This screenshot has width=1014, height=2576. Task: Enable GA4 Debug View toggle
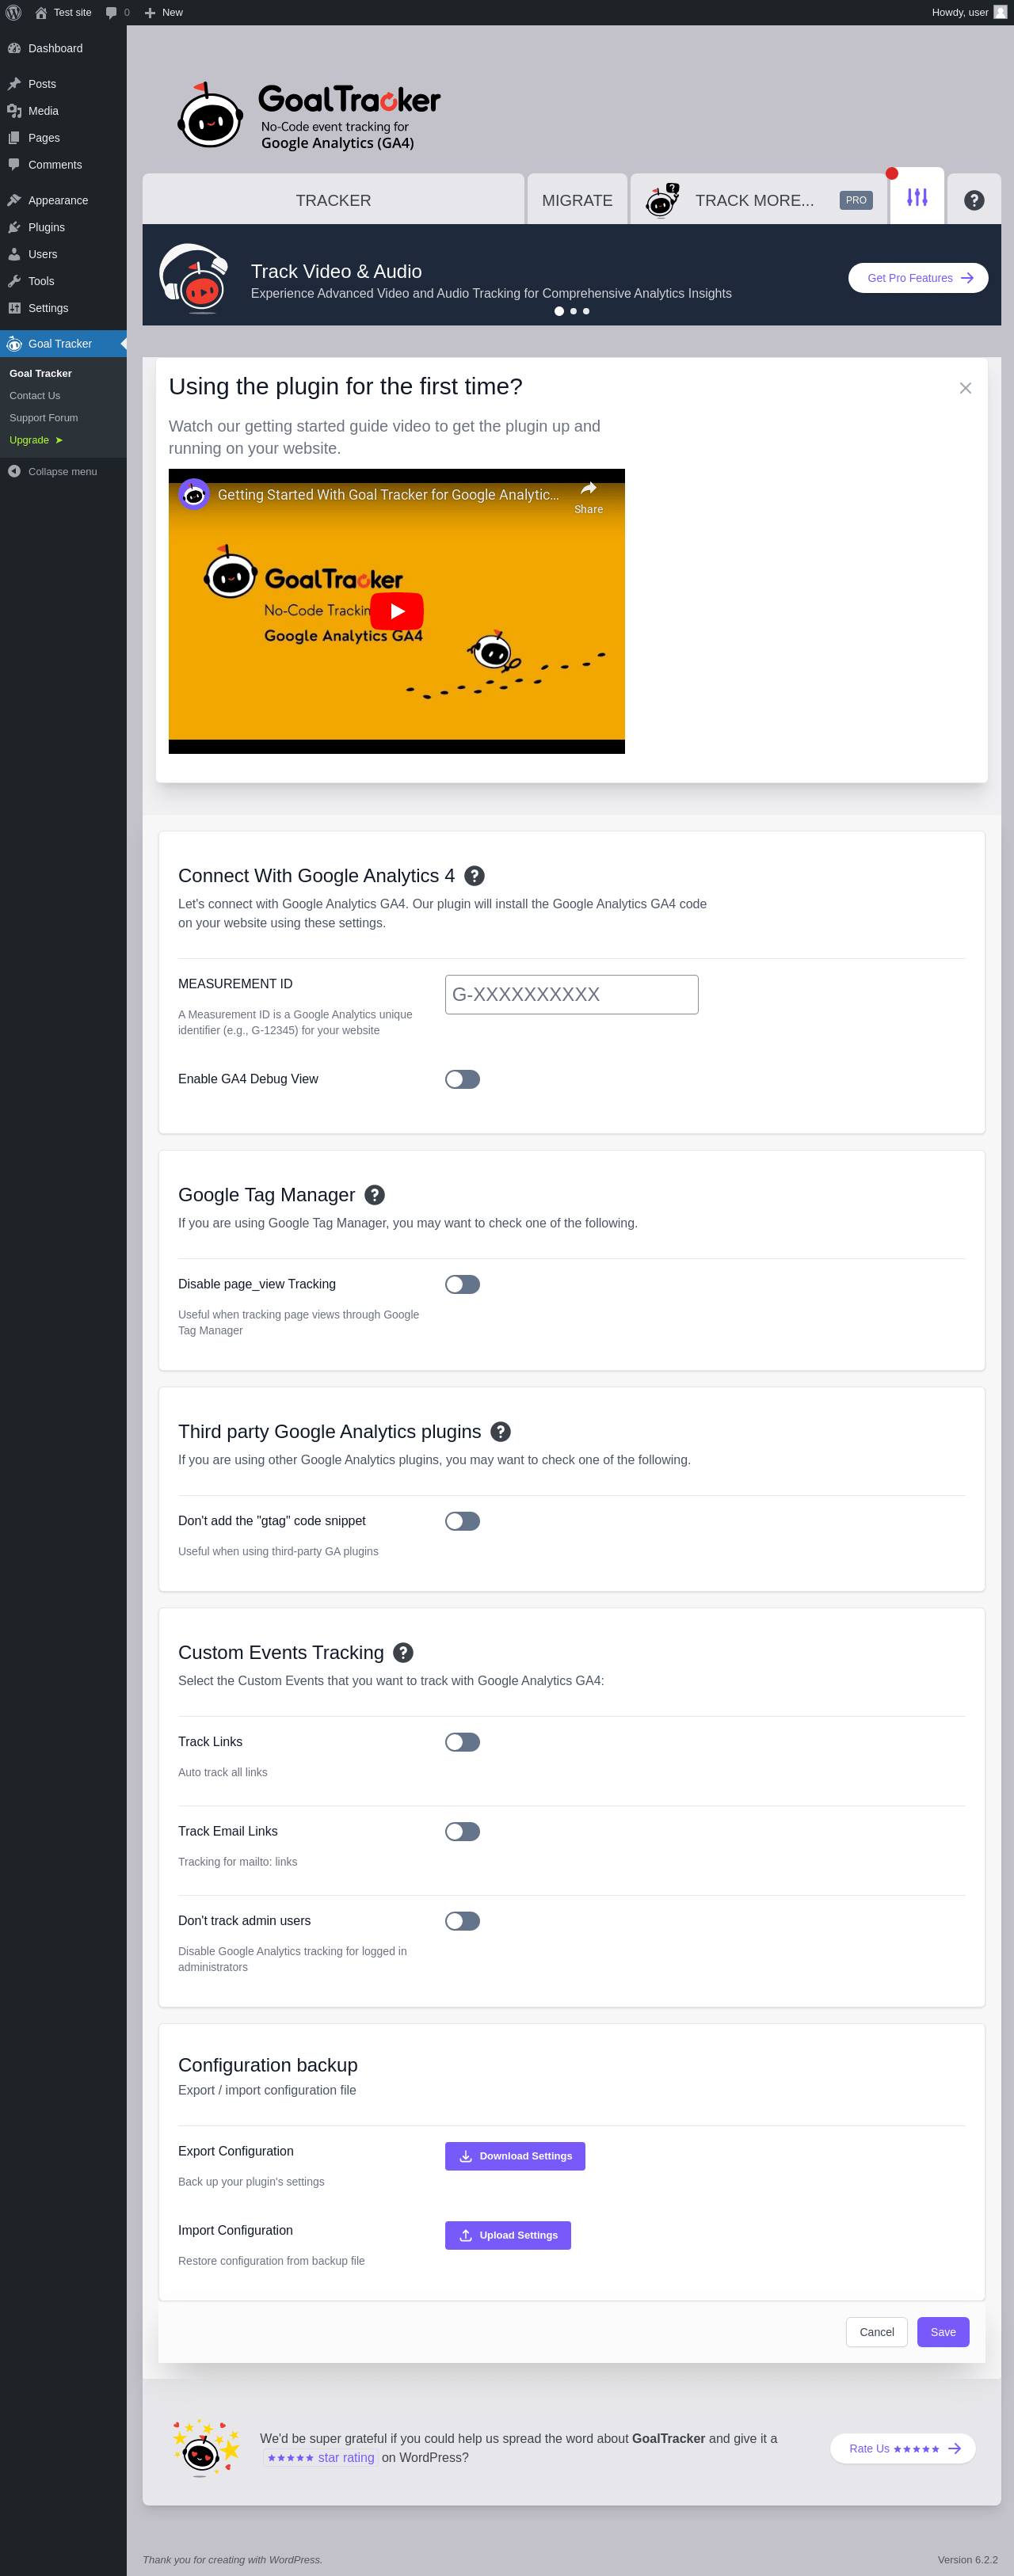(462, 1079)
